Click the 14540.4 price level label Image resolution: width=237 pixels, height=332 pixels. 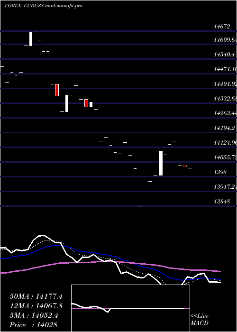click(224, 55)
